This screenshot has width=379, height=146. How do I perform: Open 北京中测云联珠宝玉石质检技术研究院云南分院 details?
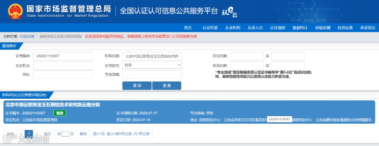click(53, 105)
